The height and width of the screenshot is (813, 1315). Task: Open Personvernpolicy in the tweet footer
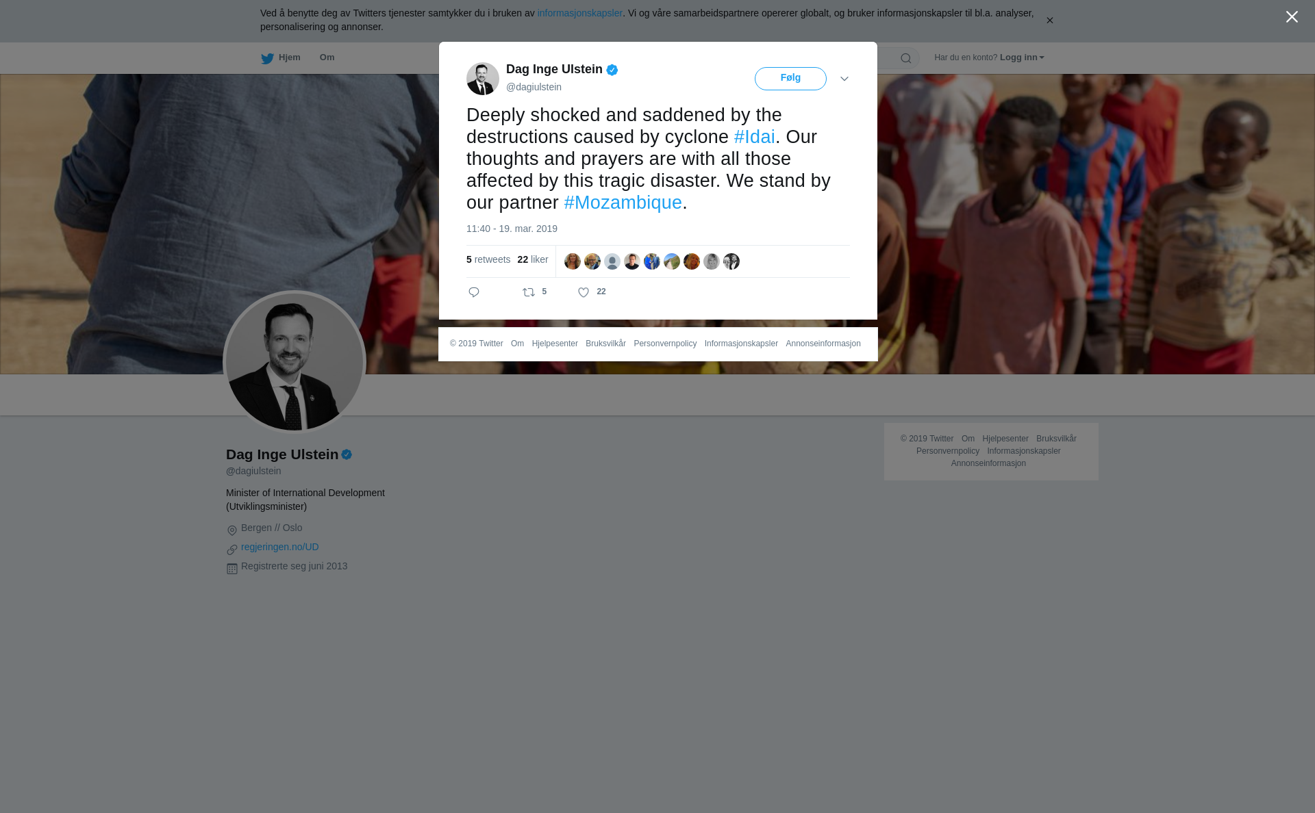click(665, 344)
